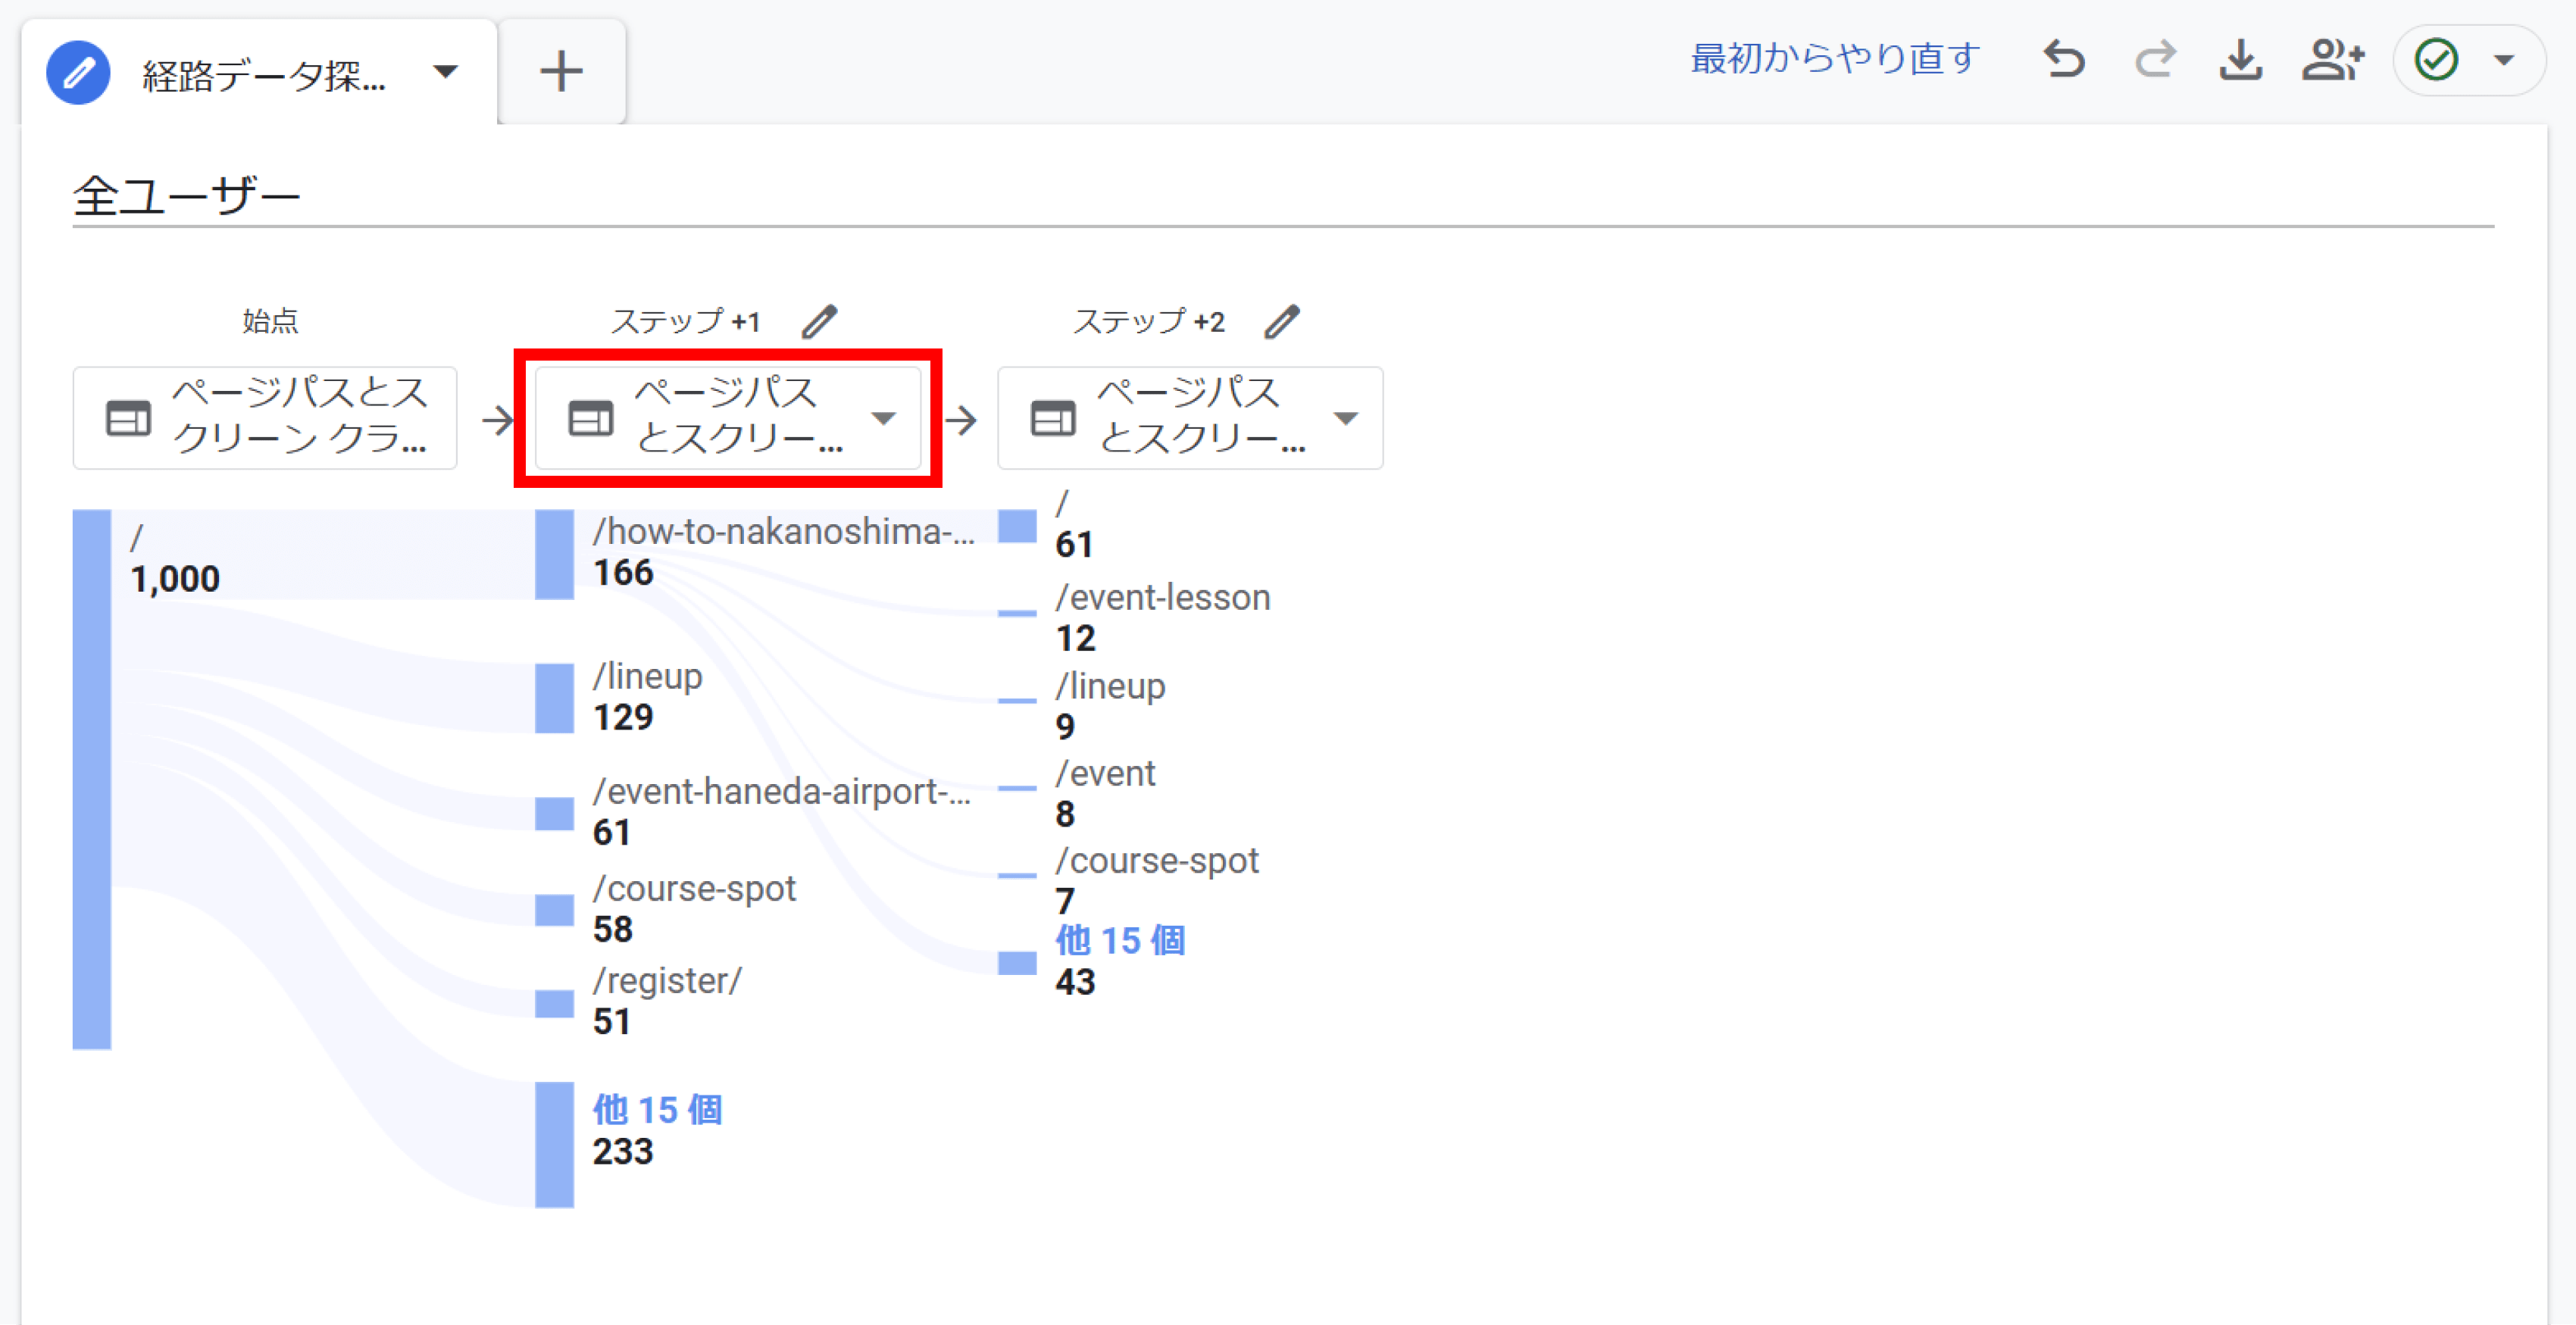Open the ステップ +1 dimension dropdown

click(728, 417)
